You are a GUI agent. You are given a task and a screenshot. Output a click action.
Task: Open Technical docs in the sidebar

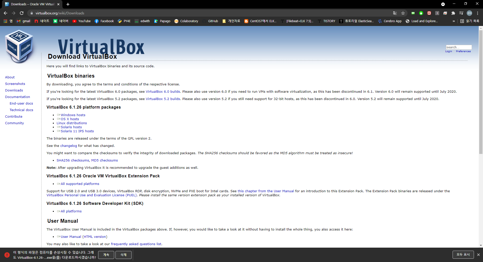[x=21, y=110]
